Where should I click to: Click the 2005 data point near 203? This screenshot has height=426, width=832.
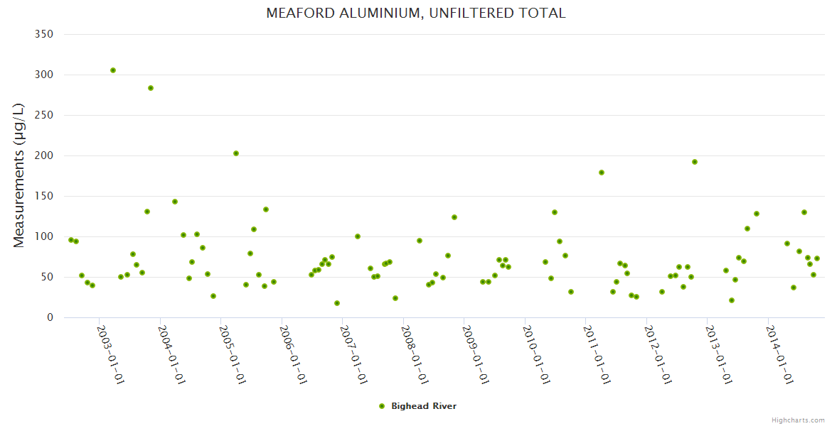[236, 153]
